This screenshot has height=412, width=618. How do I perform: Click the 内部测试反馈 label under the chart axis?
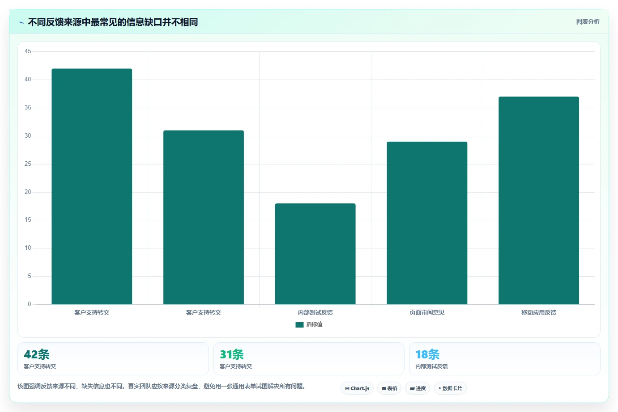315,312
